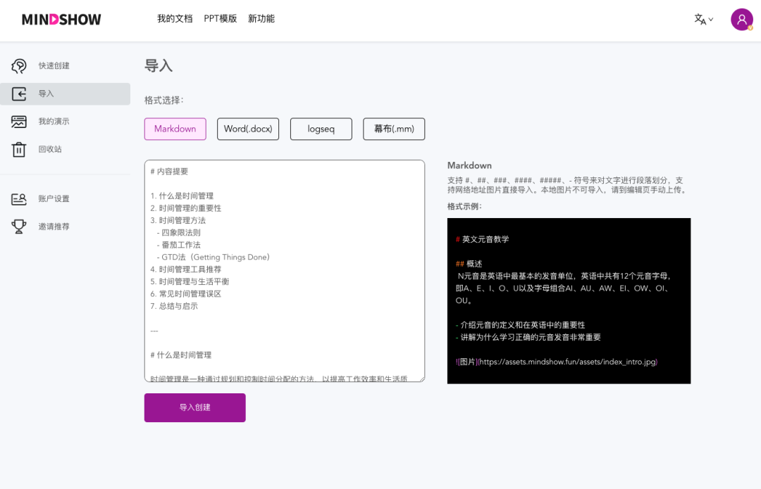Open the user avatar profile
This screenshot has height=489, width=761.
pos(741,20)
